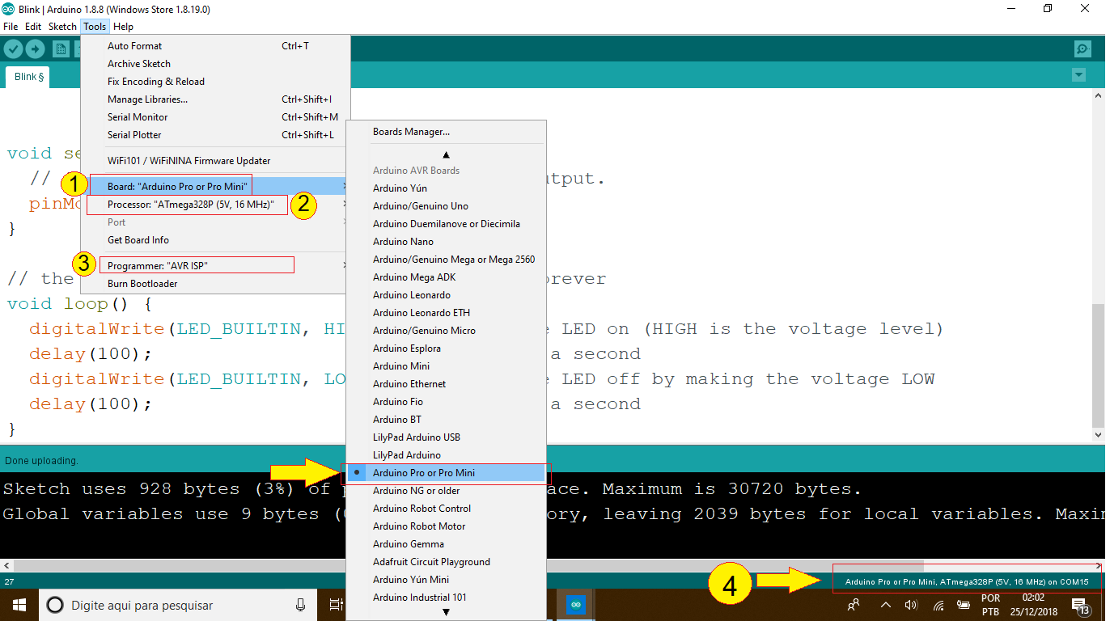Click the Verify sketch checkmark icon
1110x621 pixels.
(13, 49)
